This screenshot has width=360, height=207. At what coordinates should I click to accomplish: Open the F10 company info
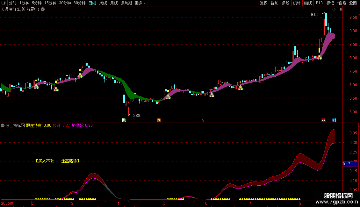pos(319,3)
